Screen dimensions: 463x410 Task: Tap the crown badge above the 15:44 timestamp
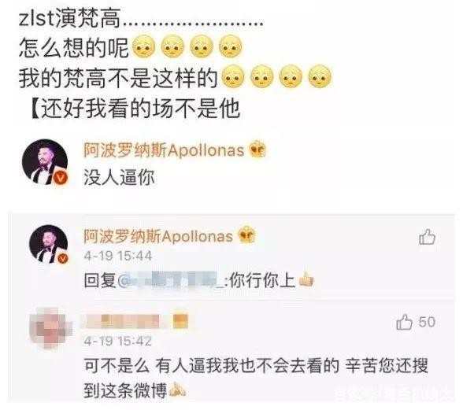coord(247,235)
